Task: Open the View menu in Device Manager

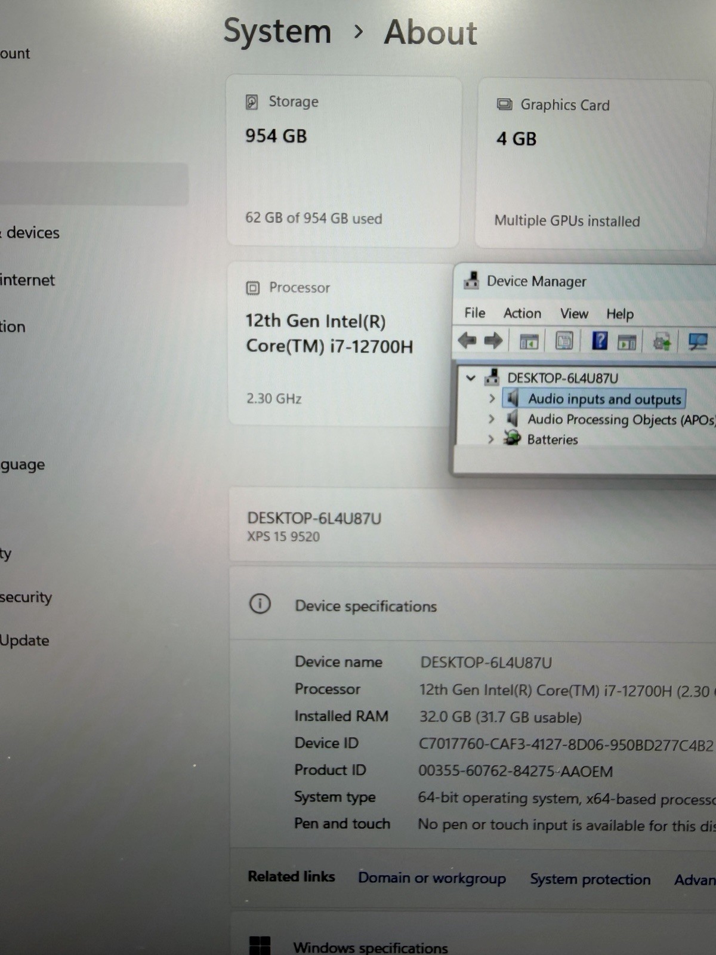Action: 574,313
